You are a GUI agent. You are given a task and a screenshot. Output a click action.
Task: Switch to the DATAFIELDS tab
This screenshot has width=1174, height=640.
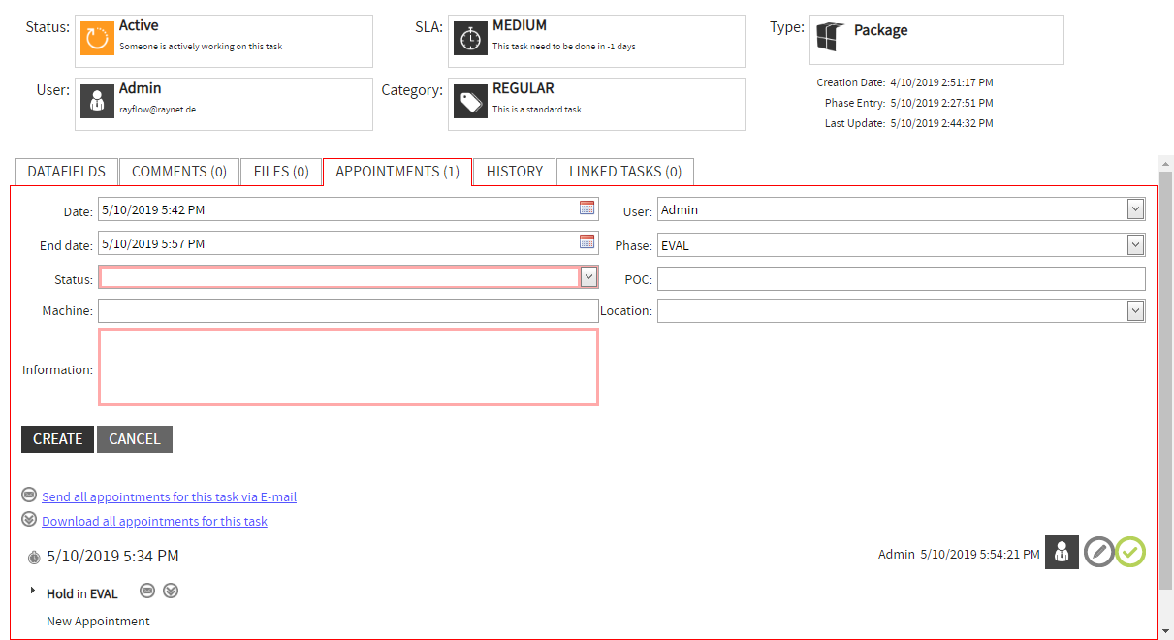[66, 172]
